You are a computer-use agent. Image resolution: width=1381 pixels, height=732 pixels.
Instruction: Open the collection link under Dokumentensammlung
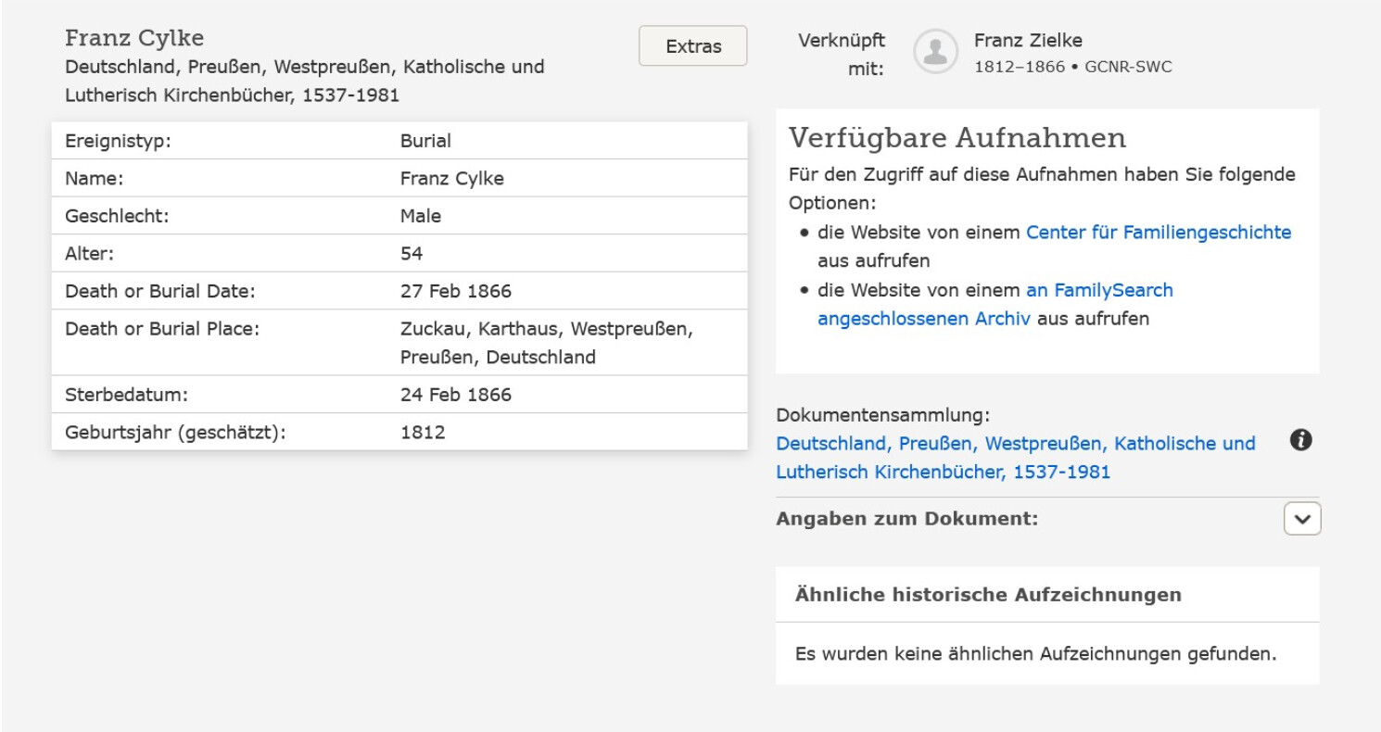[x=1015, y=458]
